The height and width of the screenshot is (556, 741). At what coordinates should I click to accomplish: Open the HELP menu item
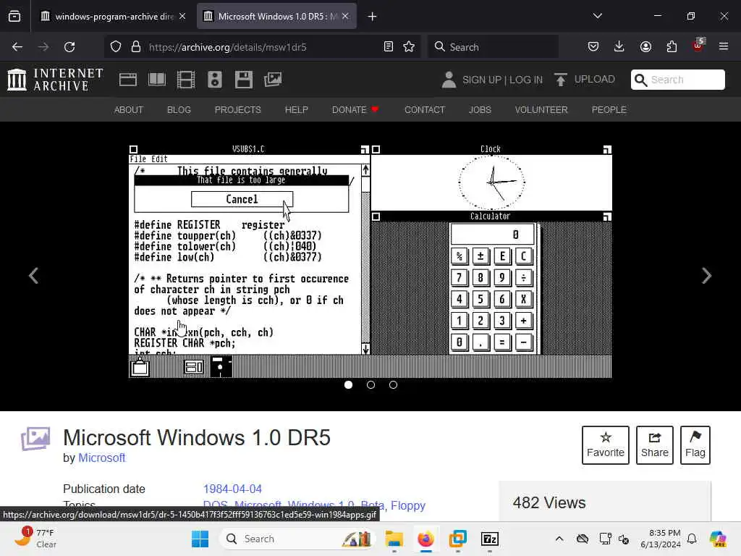pos(296,110)
